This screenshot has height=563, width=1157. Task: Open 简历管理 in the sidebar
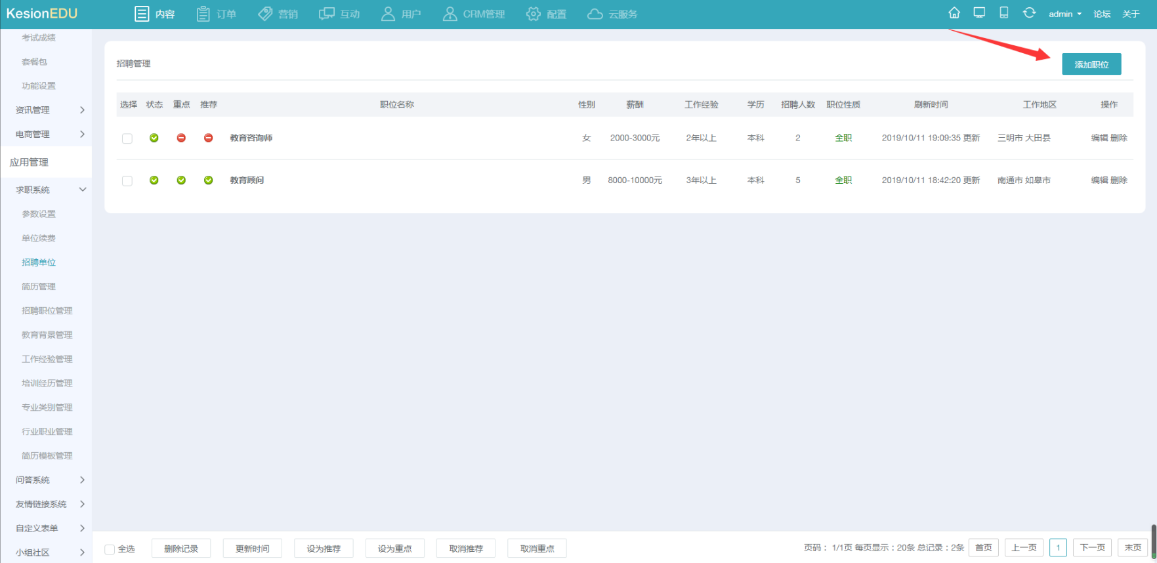pos(39,287)
